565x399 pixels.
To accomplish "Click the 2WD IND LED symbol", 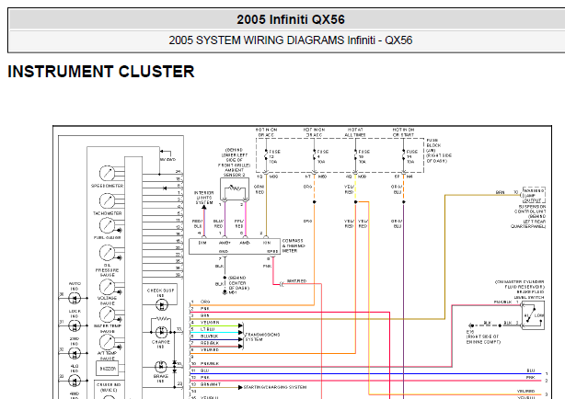I will click(x=75, y=353).
